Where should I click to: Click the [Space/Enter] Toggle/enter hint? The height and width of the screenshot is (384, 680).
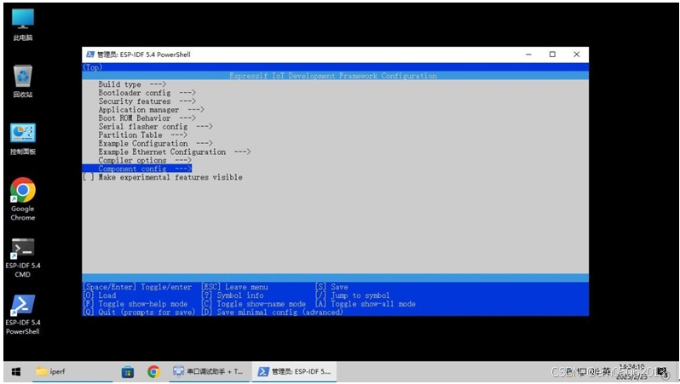(137, 287)
